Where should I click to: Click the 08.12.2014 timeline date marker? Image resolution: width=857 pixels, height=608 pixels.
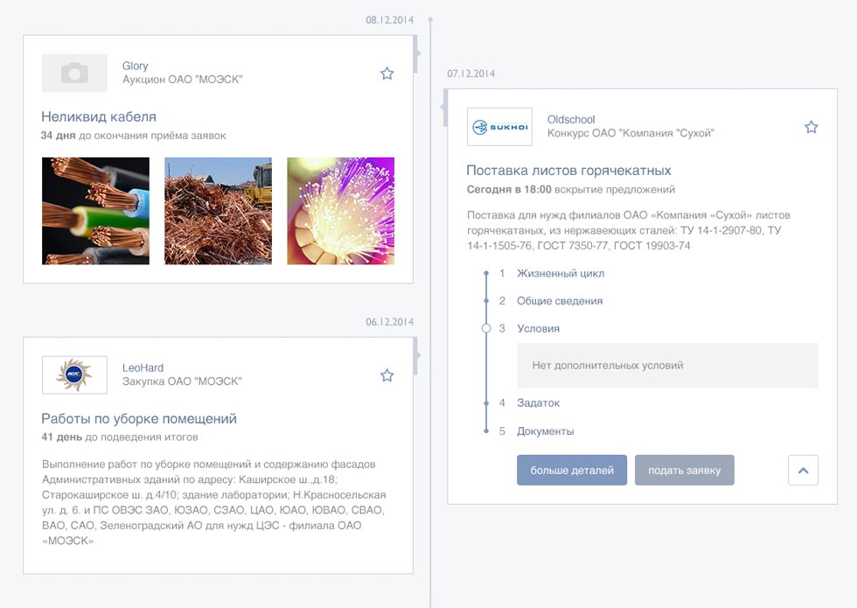[x=389, y=19]
